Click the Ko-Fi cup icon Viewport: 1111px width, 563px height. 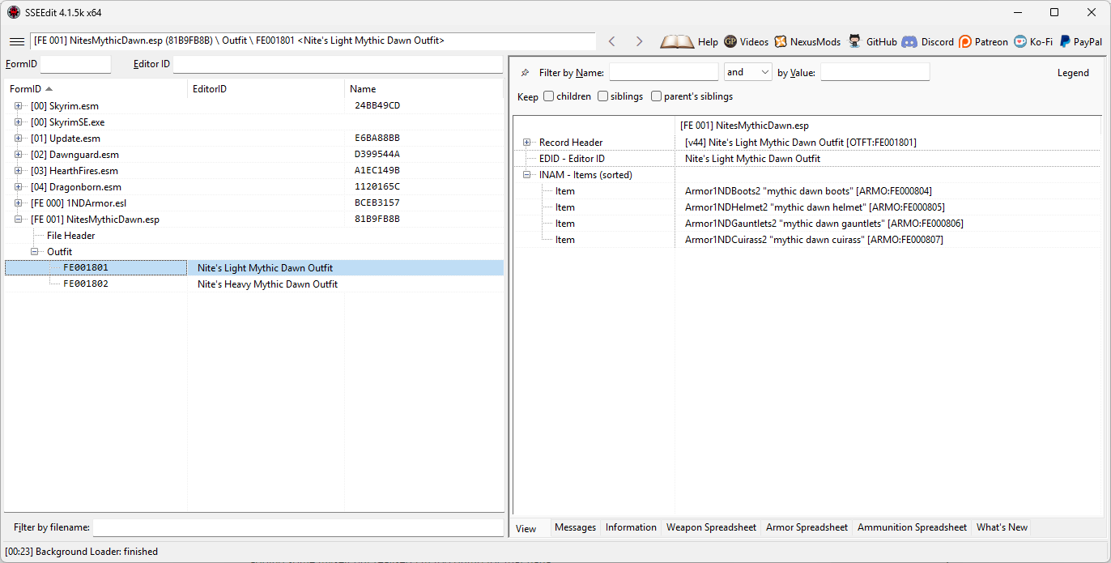[1019, 41]
